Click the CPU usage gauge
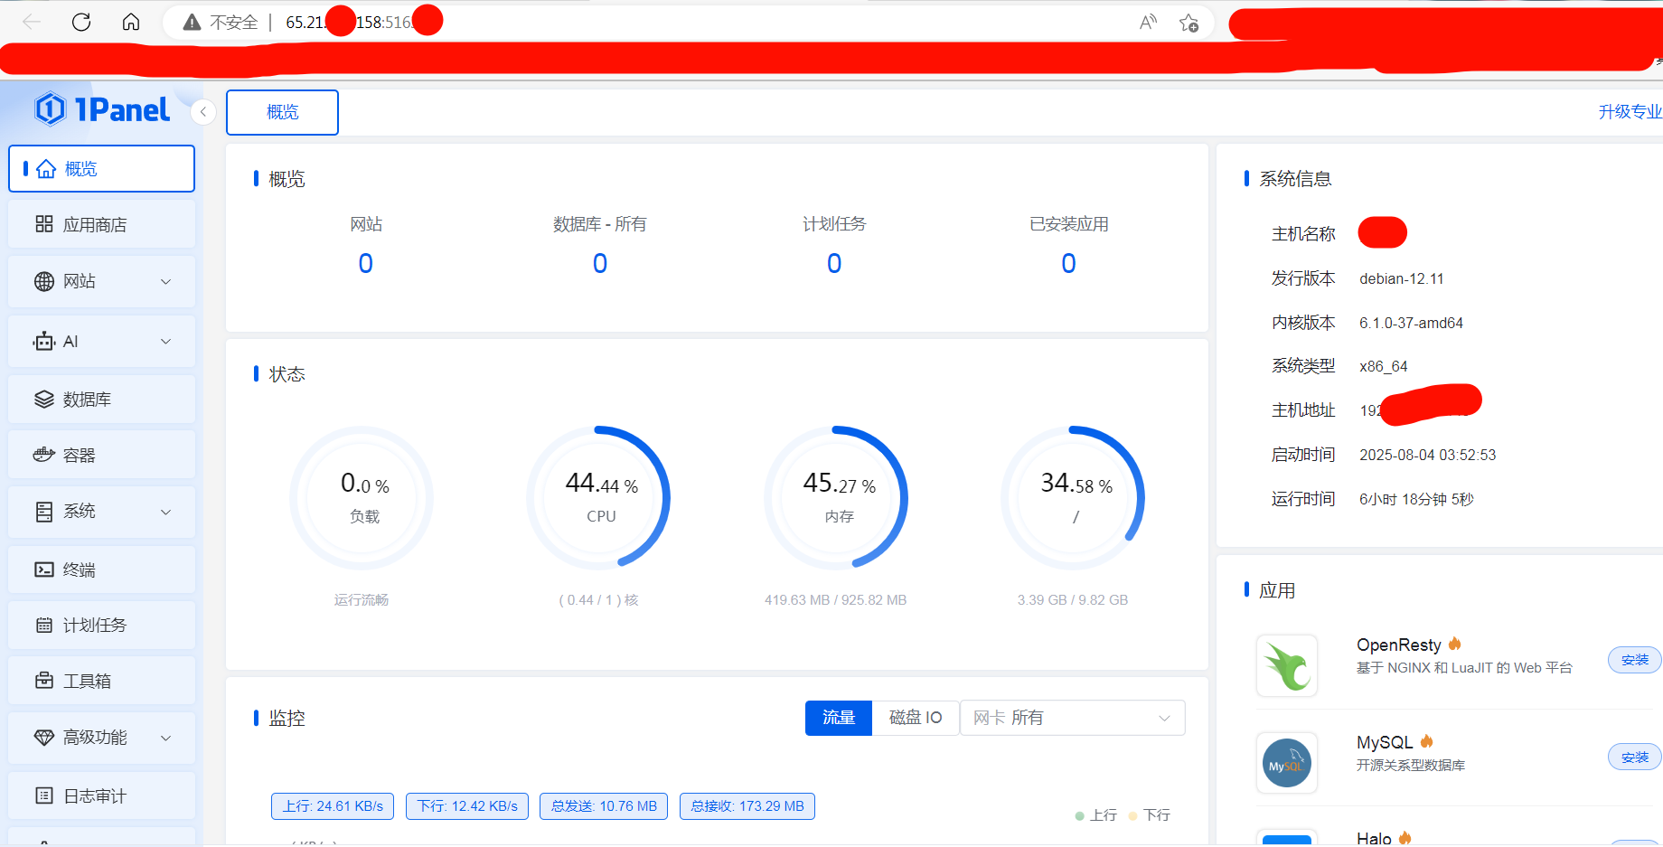This screenshot has width=1663, height=847. tap(599, 498)
